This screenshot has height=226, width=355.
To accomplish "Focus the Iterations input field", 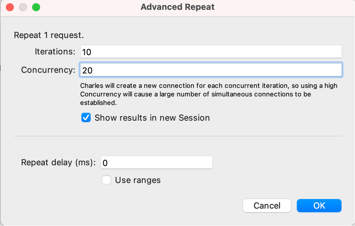I will tap(211, 52).
